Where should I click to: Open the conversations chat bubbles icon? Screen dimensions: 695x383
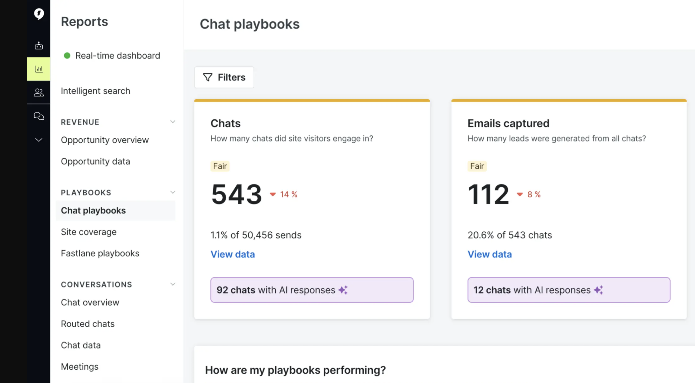pos(39,116)
